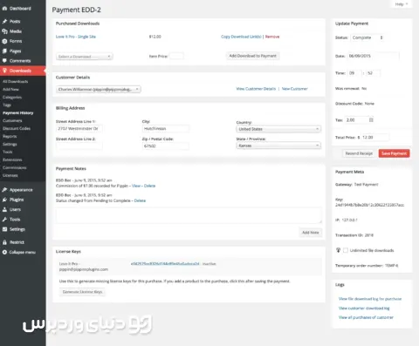Click the red Remove link
The height and width of the screenshot is (346, 419).
tap(272, 37)
